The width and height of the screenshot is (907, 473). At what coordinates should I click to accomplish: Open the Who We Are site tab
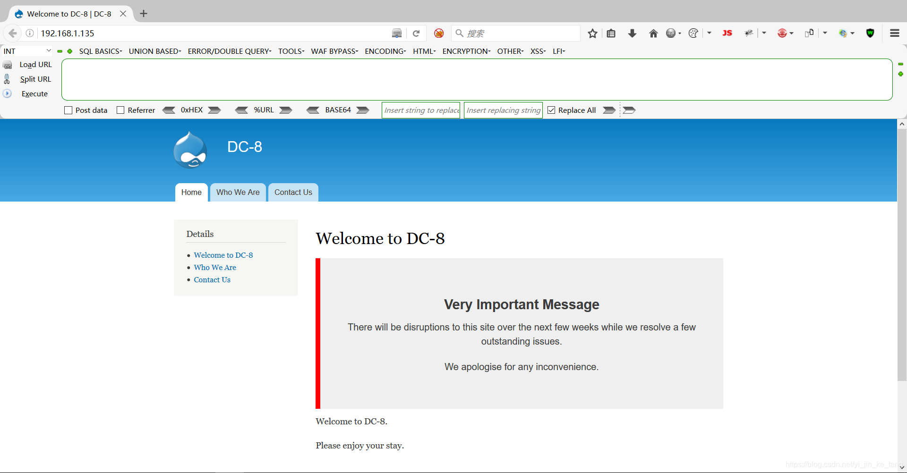tap(238, 192)
